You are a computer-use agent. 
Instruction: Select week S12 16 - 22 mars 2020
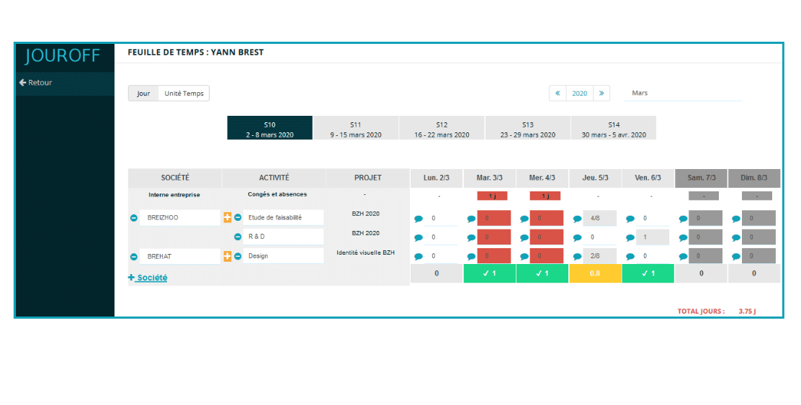442,128
